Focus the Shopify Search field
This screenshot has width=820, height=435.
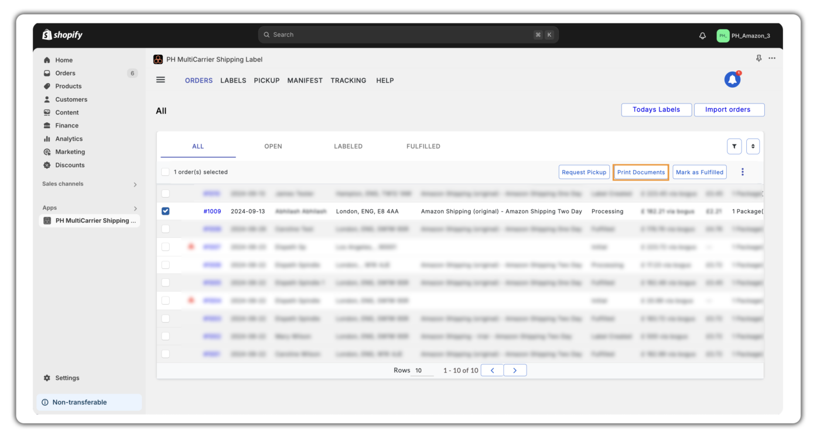pos(408,34)
